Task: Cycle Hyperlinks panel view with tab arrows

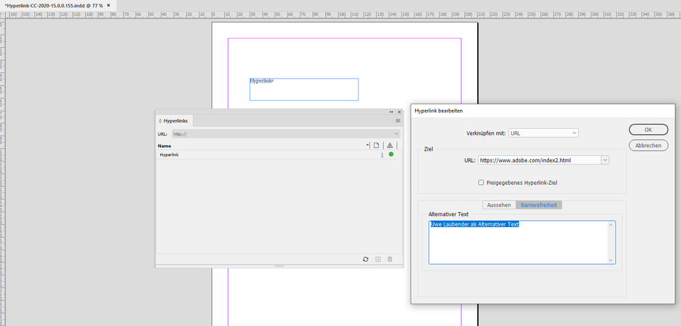Action: pos(160,121)
